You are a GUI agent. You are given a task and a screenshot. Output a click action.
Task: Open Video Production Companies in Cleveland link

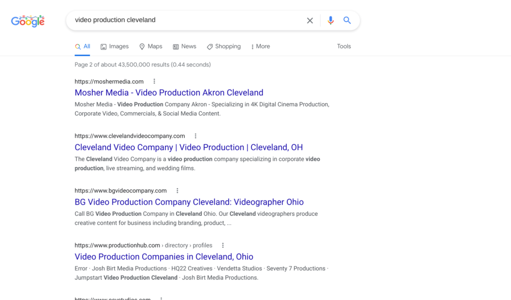click(x=164, y=257)
